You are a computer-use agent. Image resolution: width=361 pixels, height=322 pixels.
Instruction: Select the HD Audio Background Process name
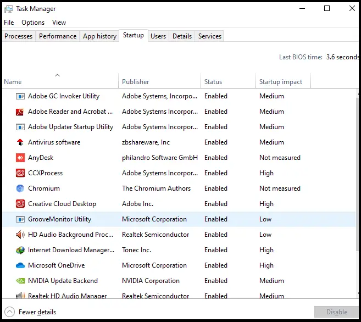(71, 235)
